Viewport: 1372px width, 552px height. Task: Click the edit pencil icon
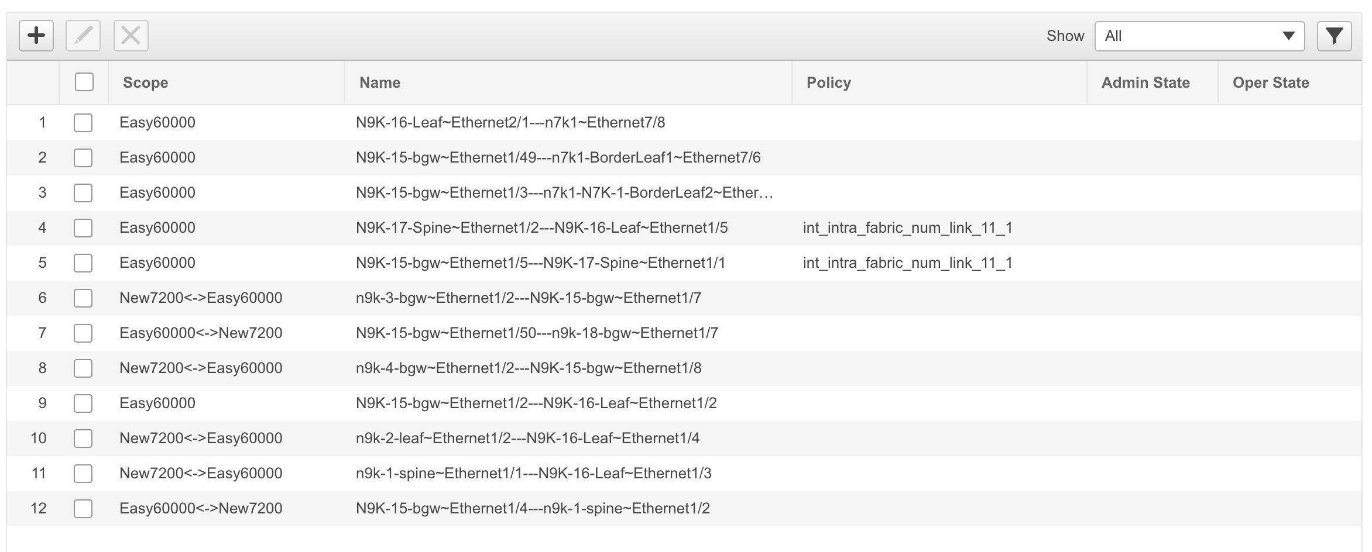[83, 36]
